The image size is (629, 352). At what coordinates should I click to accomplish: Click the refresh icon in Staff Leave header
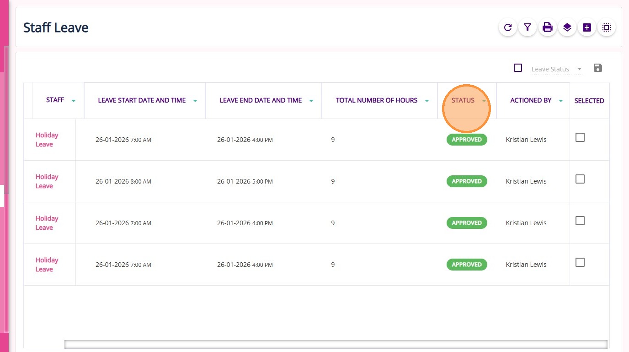[507, 27]
